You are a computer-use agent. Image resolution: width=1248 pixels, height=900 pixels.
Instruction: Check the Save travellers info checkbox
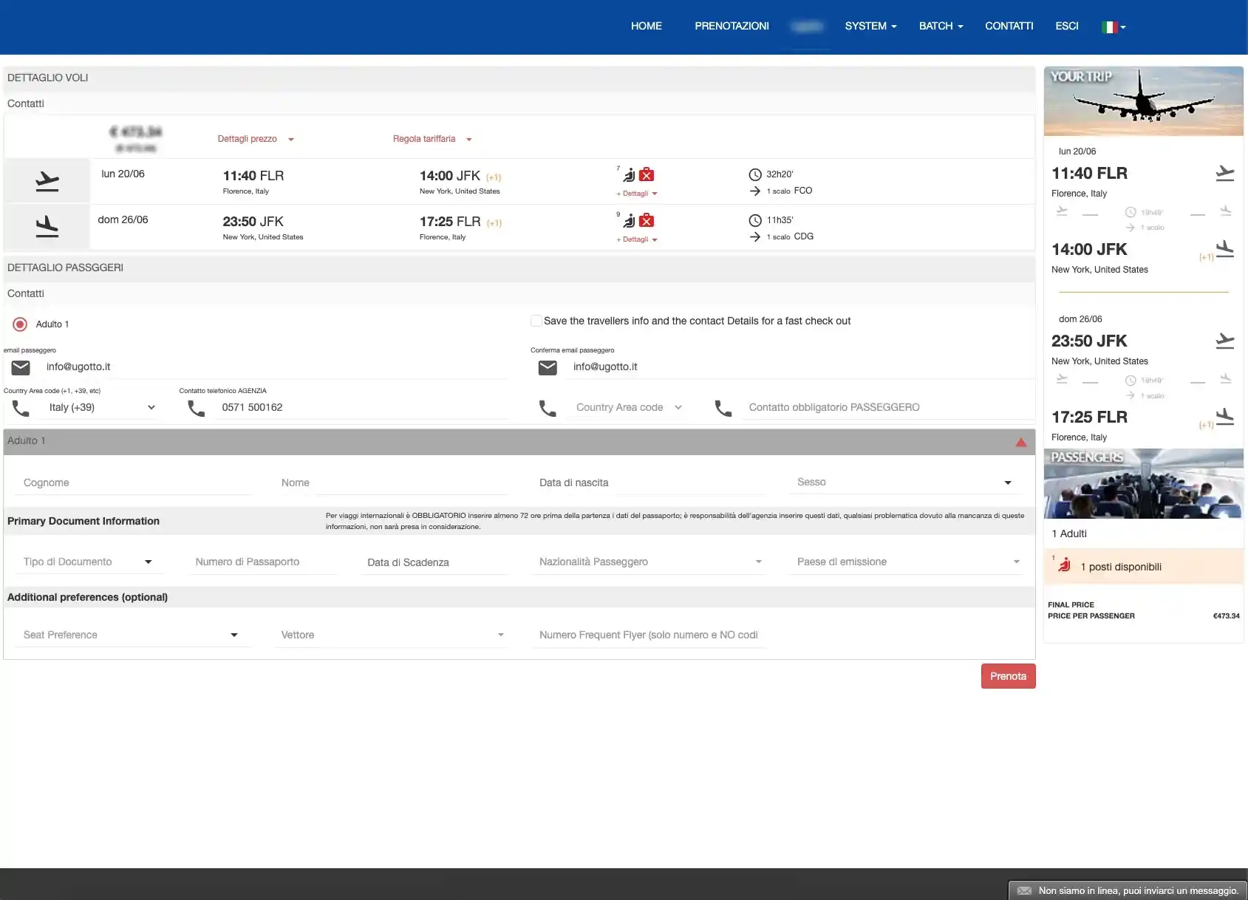click(x=536, y=321)
